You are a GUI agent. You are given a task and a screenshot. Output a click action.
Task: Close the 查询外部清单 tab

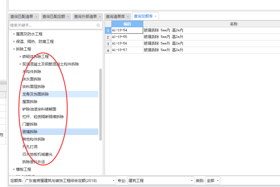click(100, 17)
